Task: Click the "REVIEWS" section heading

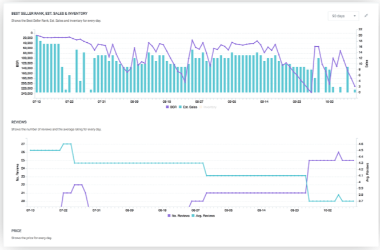Action: pyautogui.click(x=19, y=122)
